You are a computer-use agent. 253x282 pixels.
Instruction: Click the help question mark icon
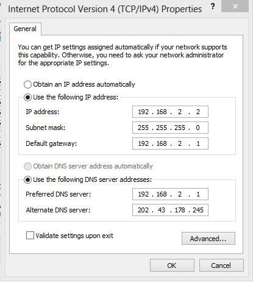coord(213,6)
